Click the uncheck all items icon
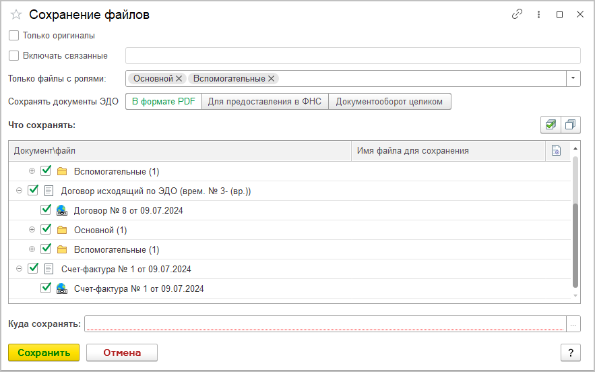The image size is (595, 372). click(x=571, y=125)
